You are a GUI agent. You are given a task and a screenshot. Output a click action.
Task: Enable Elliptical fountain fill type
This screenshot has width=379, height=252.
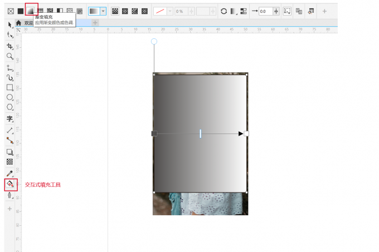point(125,11)
